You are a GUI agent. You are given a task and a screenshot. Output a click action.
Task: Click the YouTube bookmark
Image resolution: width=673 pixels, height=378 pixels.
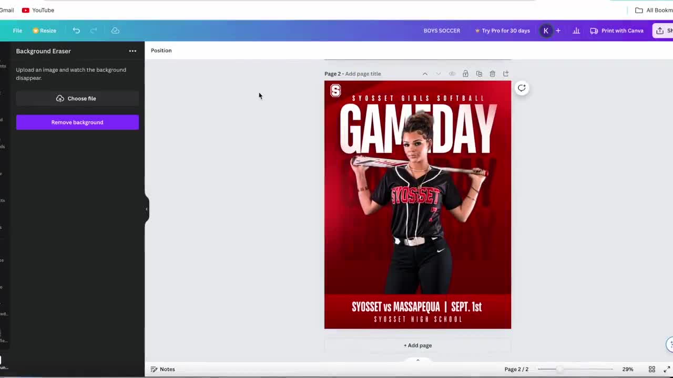click(38, 10)
